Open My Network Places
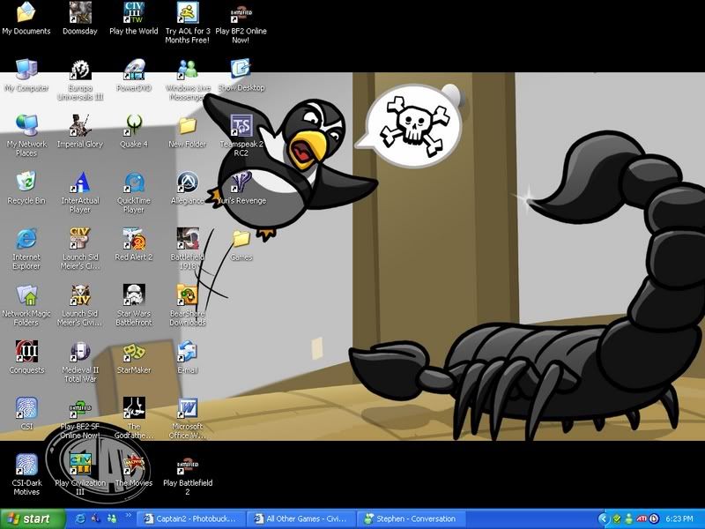 pyautogui.click(x=26, y=136)
